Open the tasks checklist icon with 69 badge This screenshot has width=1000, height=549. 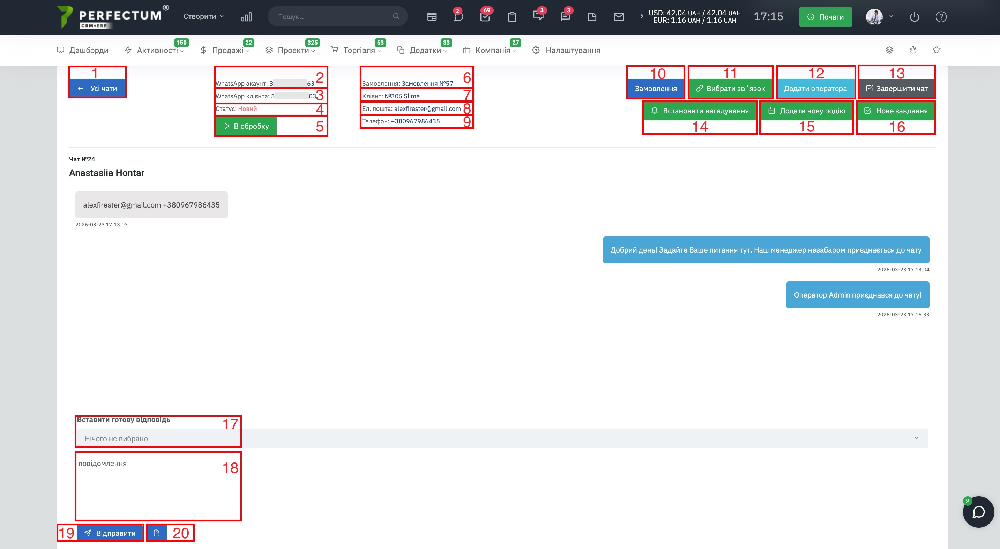485,17
